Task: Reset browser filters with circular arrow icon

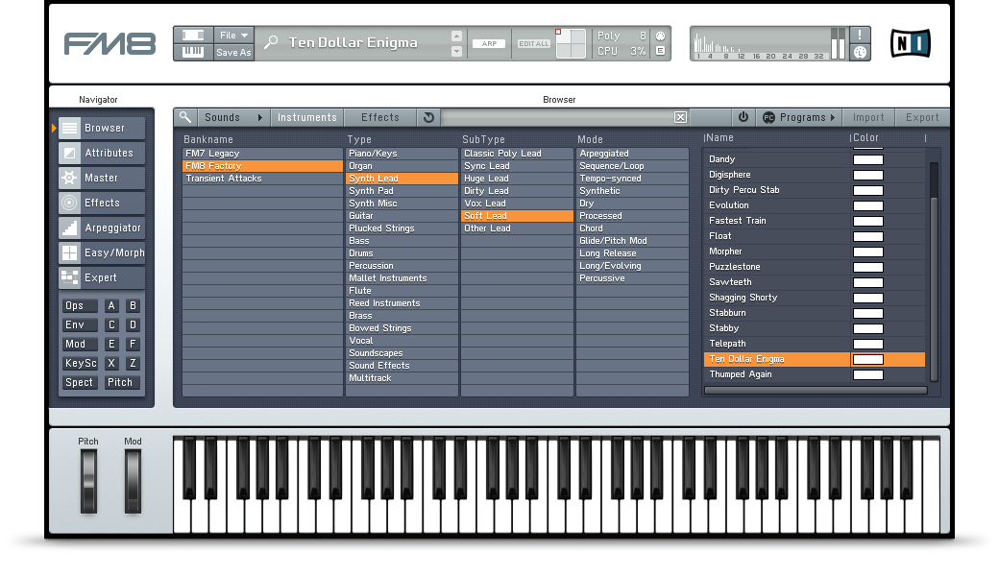Action: (428, 117)
